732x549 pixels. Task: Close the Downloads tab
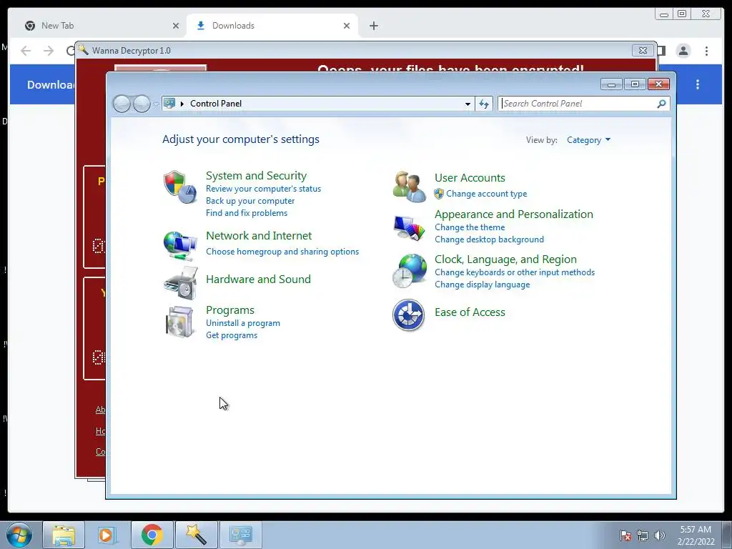347,26
